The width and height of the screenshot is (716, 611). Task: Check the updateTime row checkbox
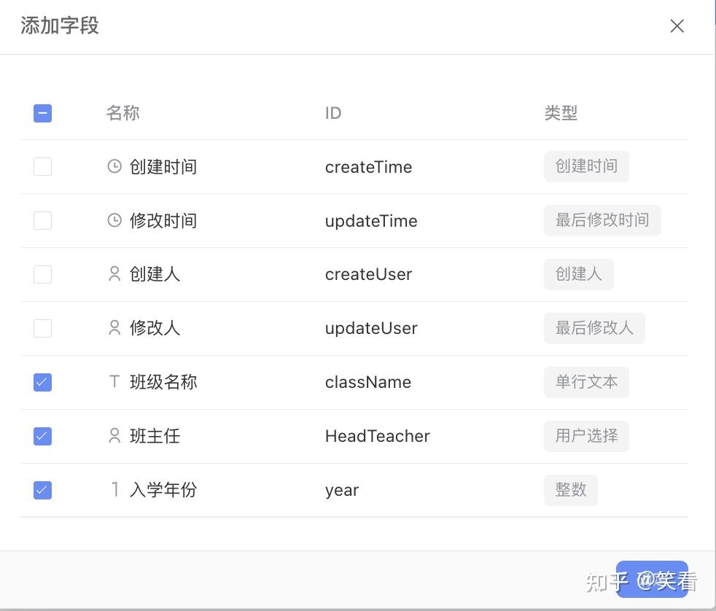pyautogui.click(x=42, y=221)
